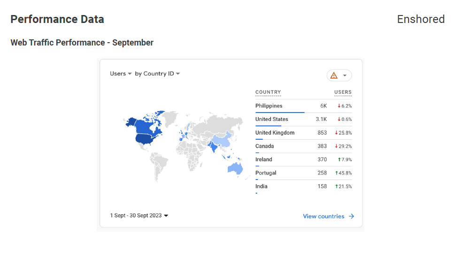Click the 383 users value
Image resolution: width=456 pixels, height=256 pixels.
tap(322, 146)
